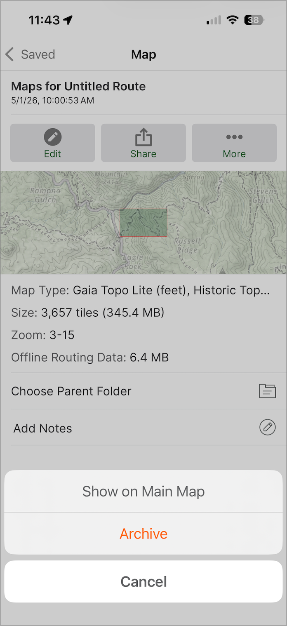287x626 pixels.
Task: Tap the Share upload icon
Action: point(143,137)
